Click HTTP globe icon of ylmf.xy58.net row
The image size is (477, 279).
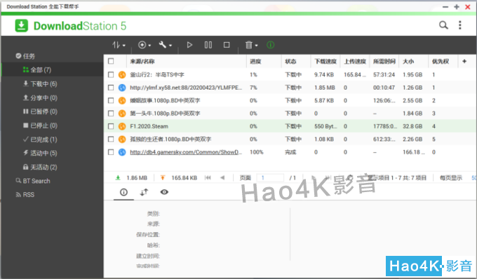tap(122, 88)
